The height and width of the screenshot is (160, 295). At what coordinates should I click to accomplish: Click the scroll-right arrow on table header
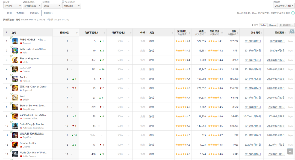coord(292,31)
